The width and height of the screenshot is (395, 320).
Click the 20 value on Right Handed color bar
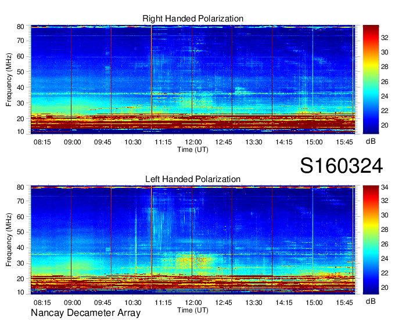tap(385, 125)
